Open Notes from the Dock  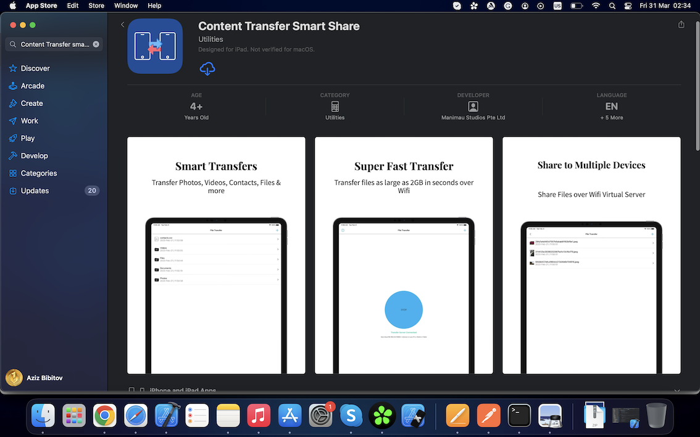[x=228, y=415]
